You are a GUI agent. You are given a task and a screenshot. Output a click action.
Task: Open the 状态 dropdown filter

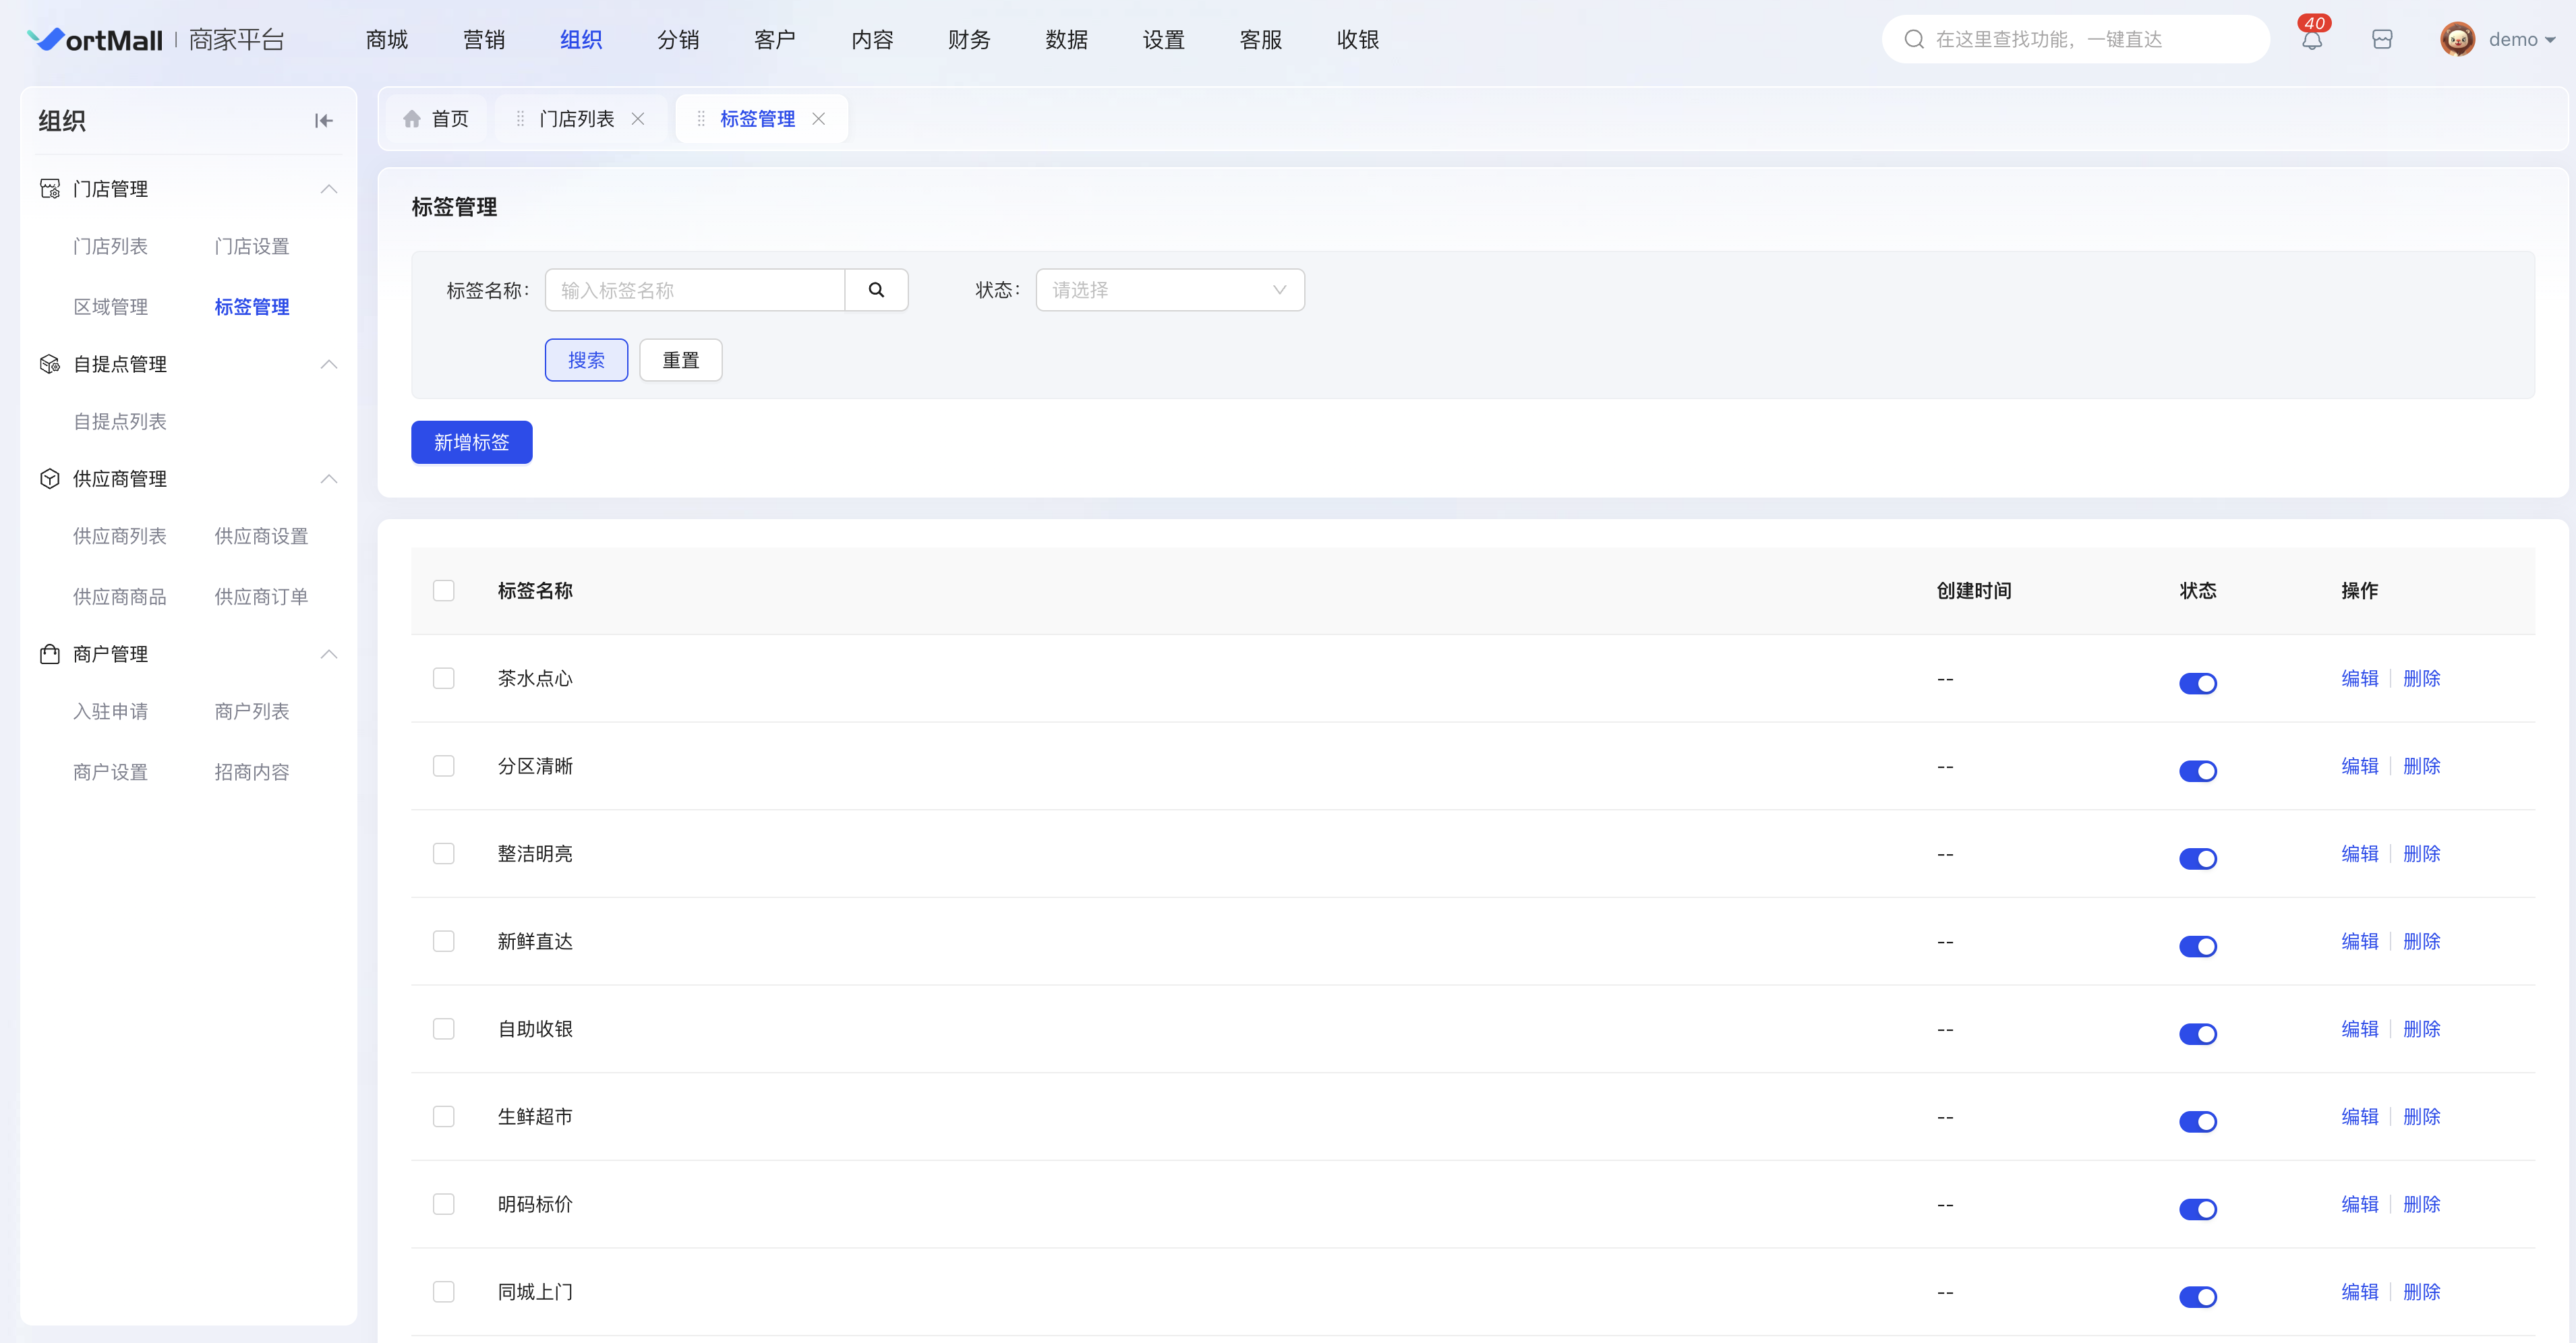[x=1169, y=290]
